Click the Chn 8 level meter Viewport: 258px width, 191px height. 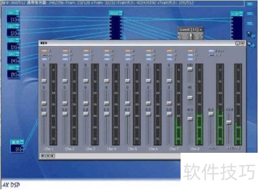point(199,104)
